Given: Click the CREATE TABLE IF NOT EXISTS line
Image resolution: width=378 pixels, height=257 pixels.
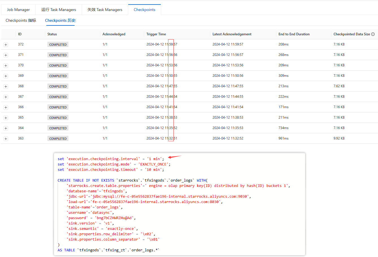Looking at the screenshot, I should click(132, 180).
